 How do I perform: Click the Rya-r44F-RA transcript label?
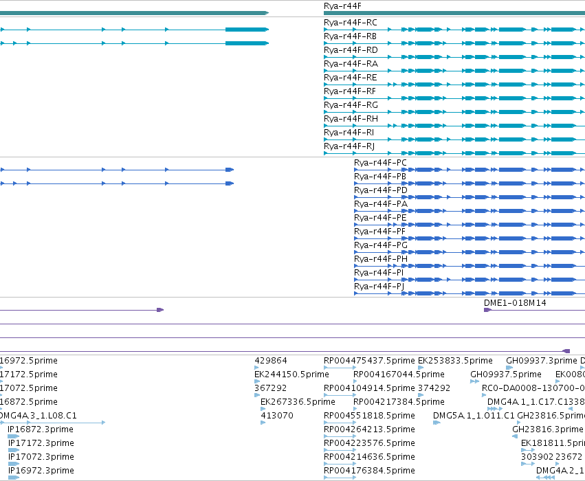click(351, 64)
